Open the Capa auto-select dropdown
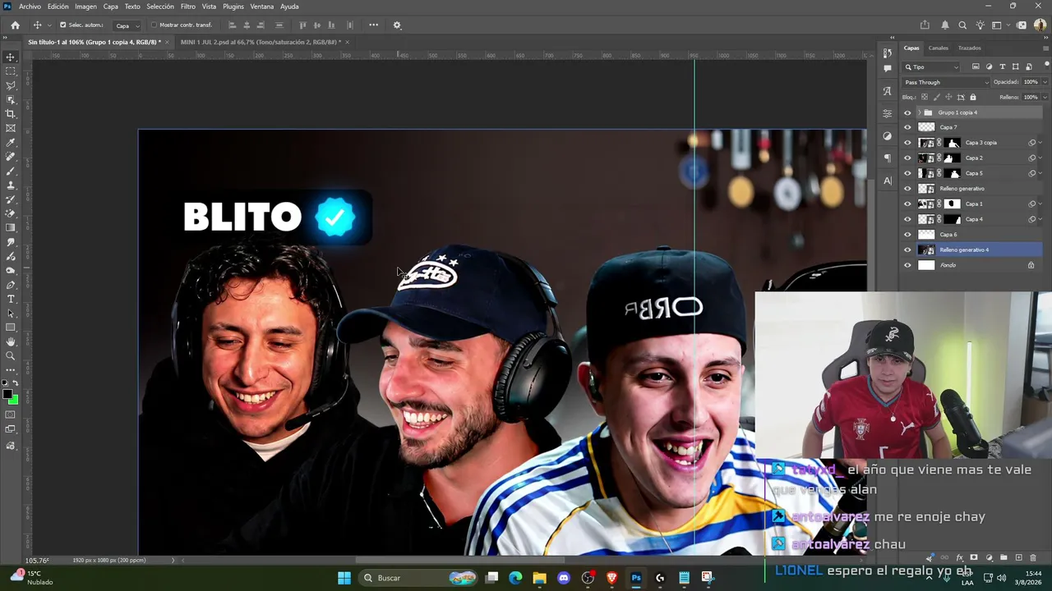This screenshot has height=591, width=1052. (x=126, y=25)
